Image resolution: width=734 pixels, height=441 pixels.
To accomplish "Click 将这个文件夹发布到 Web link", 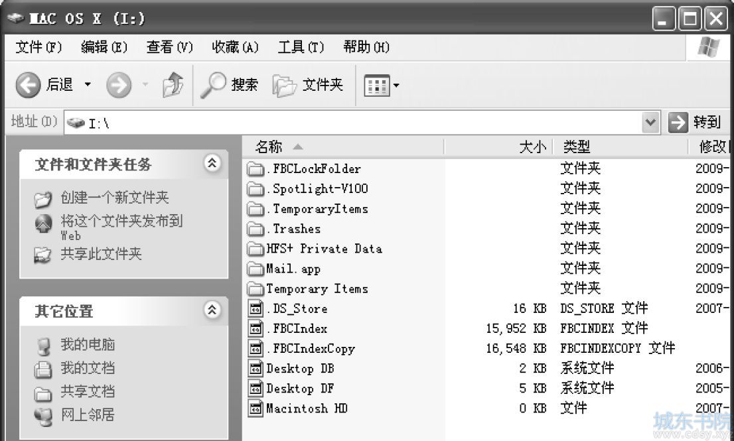I will [x=121, y=227].
